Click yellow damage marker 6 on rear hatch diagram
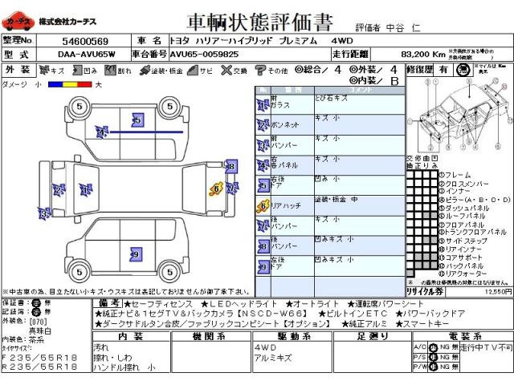The image size is (514, 385). [x=216, y=189]
